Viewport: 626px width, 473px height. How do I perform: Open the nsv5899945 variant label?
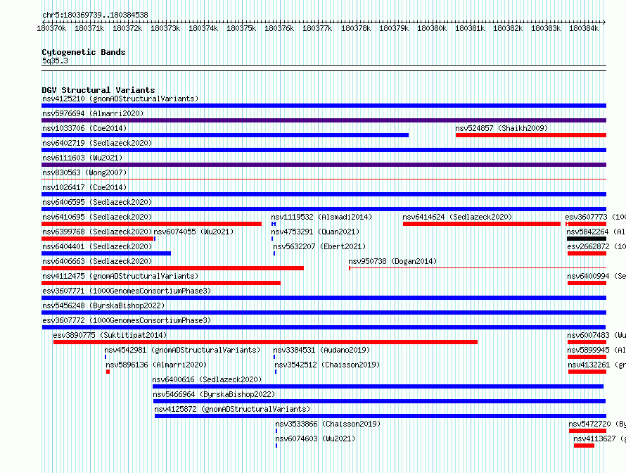[596, 350]
